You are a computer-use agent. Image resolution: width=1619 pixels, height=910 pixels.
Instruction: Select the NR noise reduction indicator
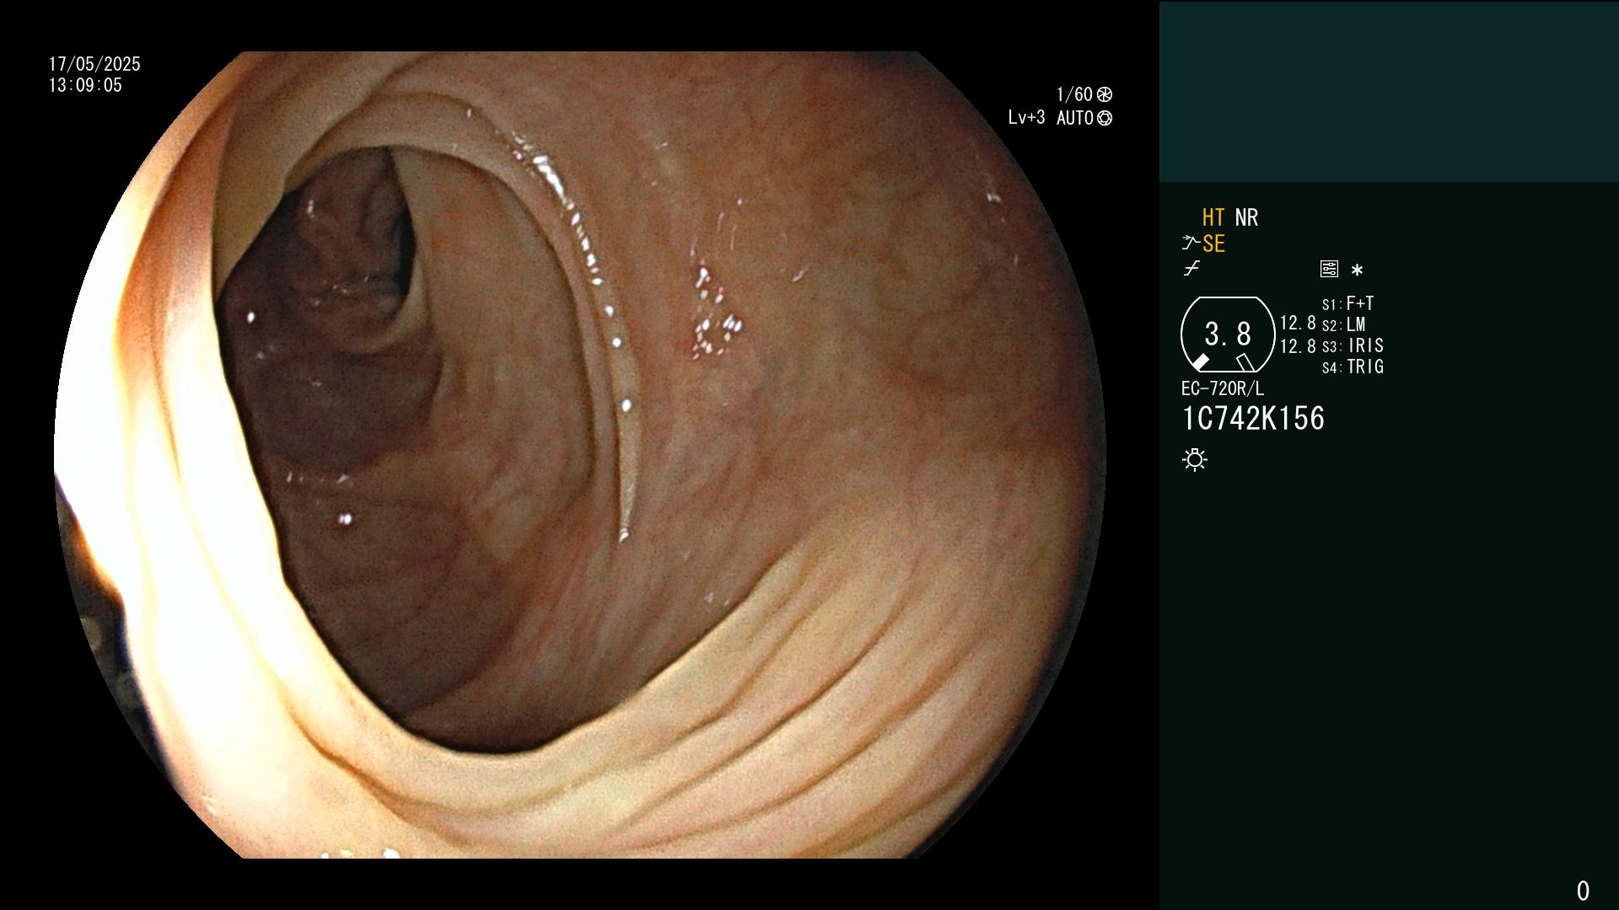(1246, 218)
